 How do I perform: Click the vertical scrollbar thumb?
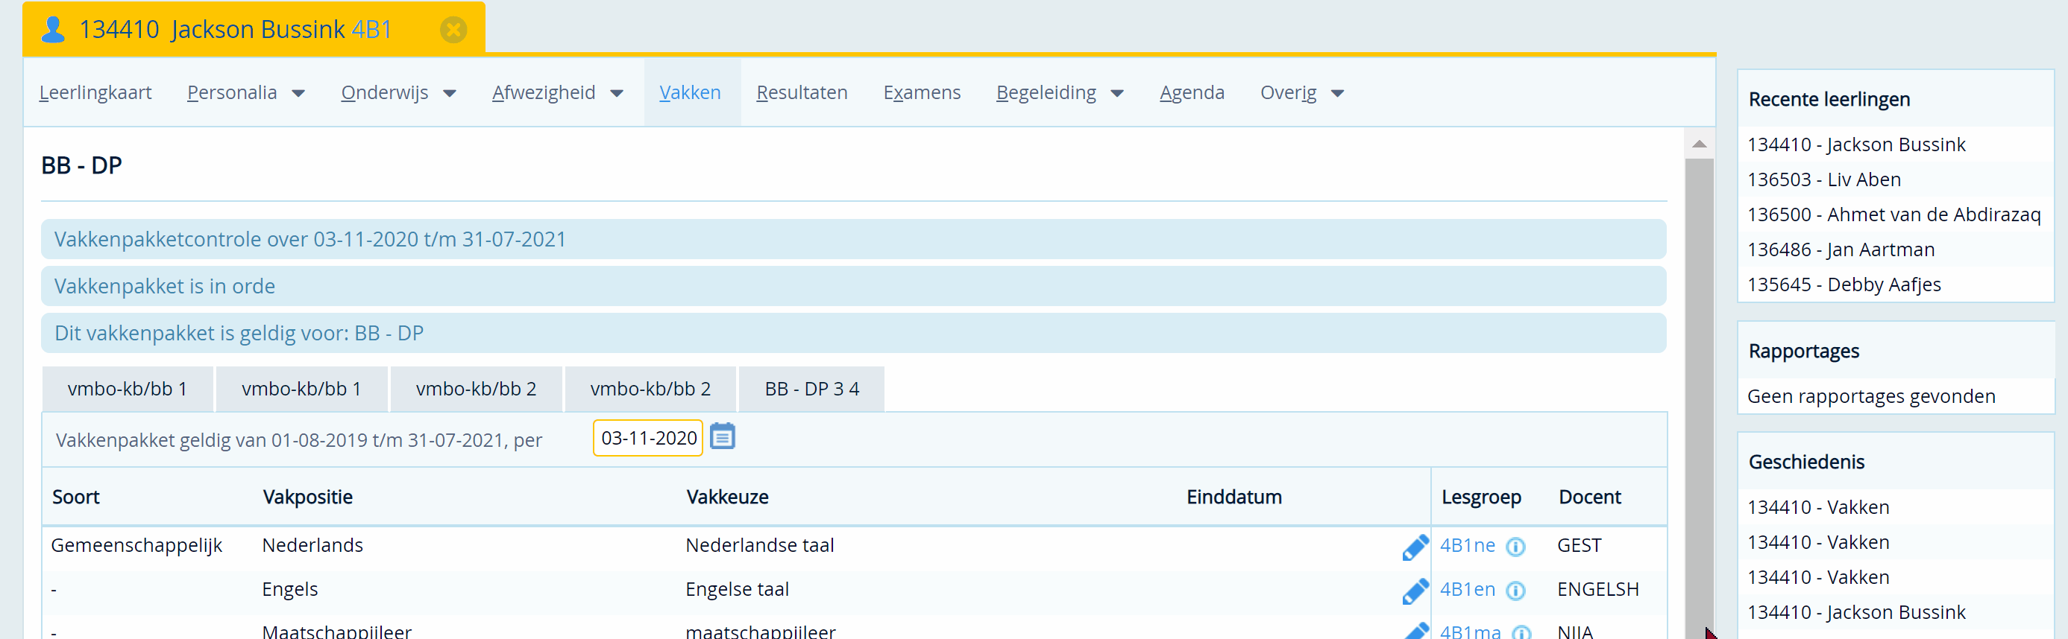tap(1699, 398)
